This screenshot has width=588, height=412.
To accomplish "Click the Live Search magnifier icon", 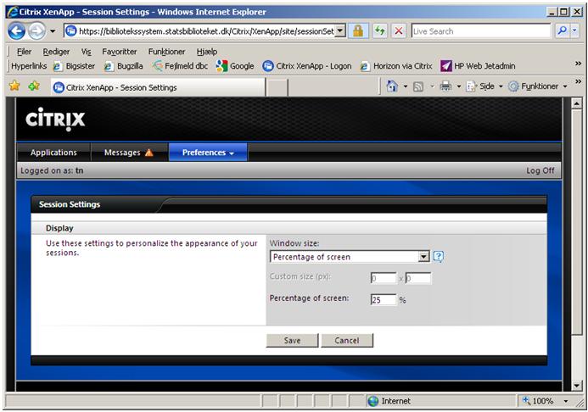I will 562,31.
